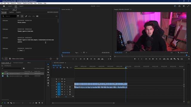This screenshot has height=107, width=191.
Task: Open Graphics and Titles menu
Action: 28,3
